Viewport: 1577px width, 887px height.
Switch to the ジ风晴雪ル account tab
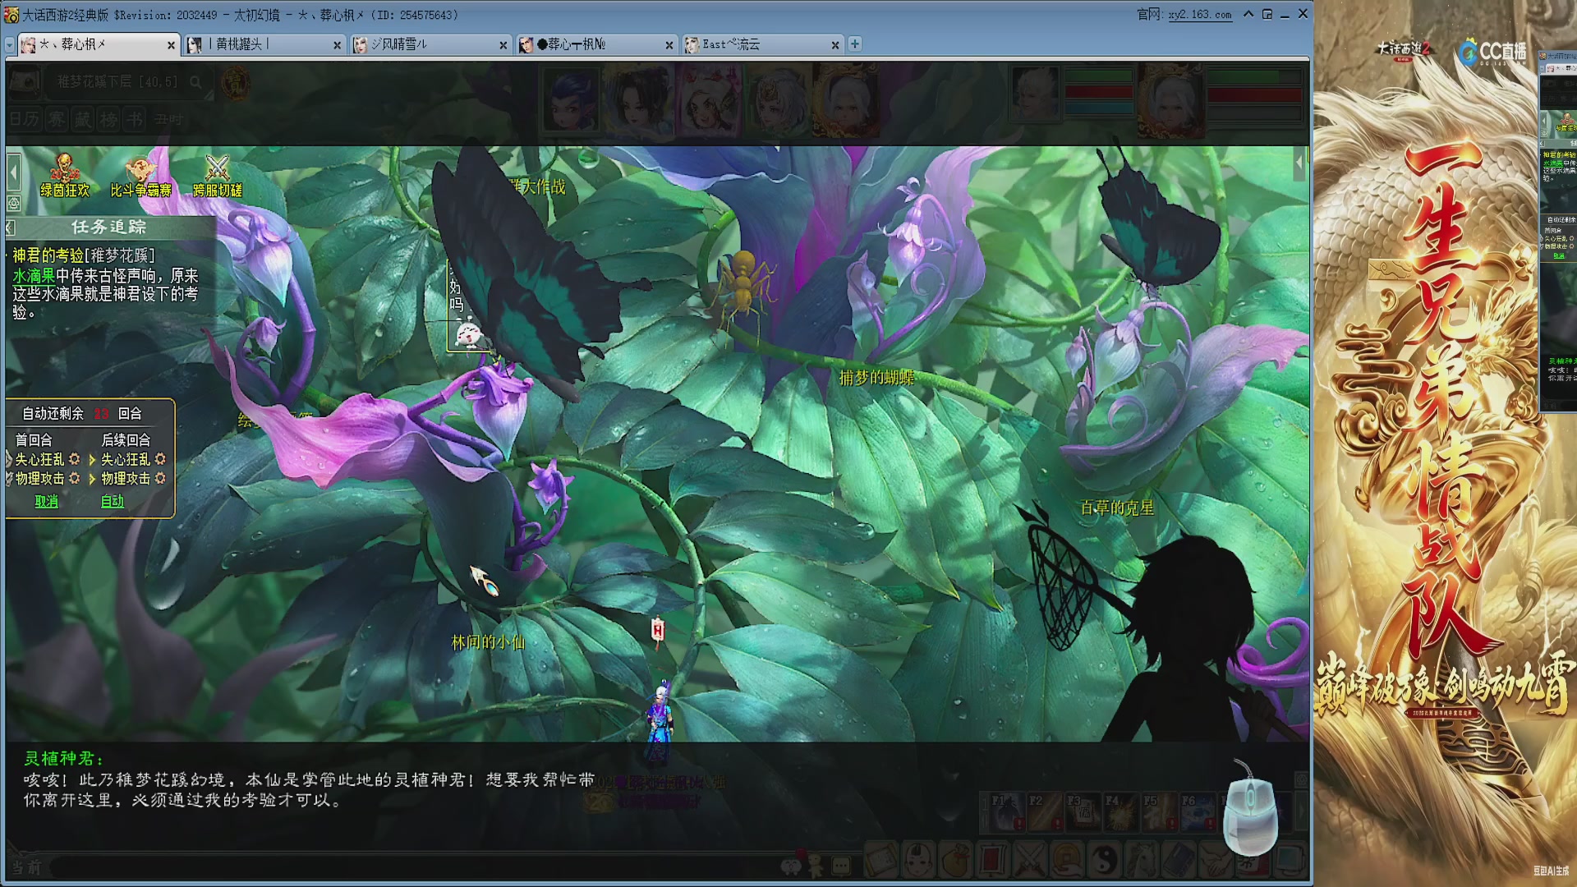click(x=430, y=44)
